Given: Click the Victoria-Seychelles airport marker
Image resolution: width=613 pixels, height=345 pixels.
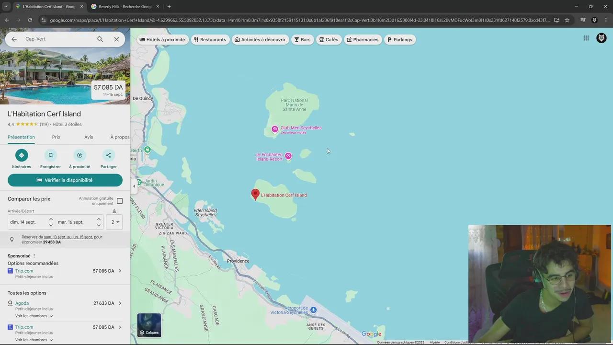Looking at the screenshot, I should tap(313, 310).
